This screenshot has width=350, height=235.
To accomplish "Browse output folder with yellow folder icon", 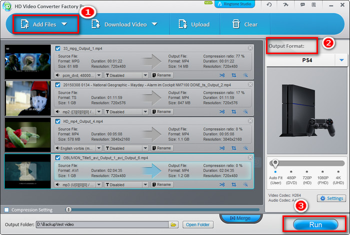I will click(173, 224).
